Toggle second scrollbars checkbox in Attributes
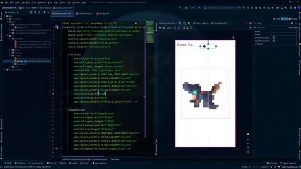This screenshot has height=169, width=301. coord(274,41)
